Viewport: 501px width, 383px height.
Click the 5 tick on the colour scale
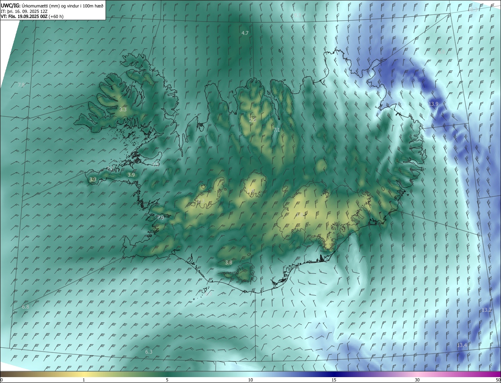point(167,380)
